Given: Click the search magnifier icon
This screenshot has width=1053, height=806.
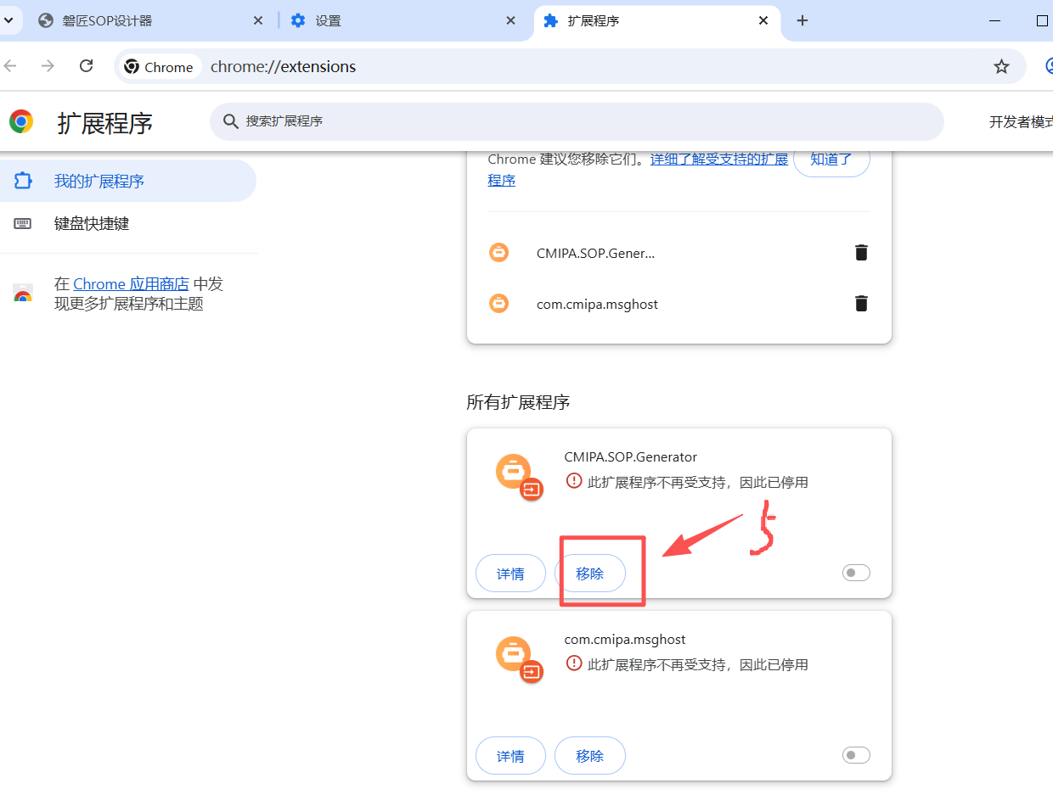Looking at the screenshot, I should [x=231, y=121].
